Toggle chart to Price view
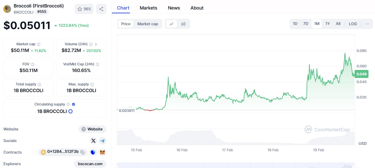This screenshot has height=168, width=375. coord(126,24)
